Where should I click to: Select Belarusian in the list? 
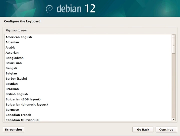tap(88, 63)
